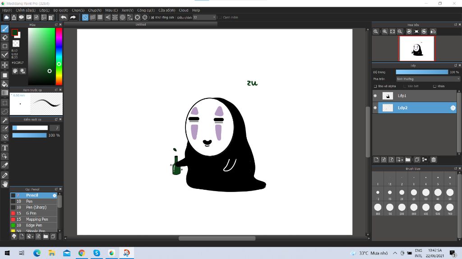Select the Pen (Sharp) brush

33,207
